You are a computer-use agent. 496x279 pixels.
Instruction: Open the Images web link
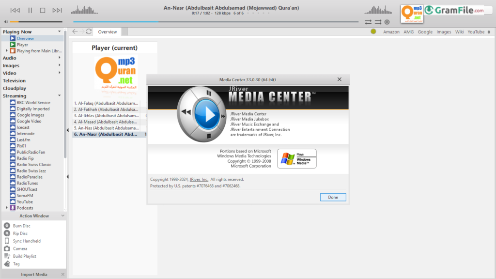coord(444,32)
